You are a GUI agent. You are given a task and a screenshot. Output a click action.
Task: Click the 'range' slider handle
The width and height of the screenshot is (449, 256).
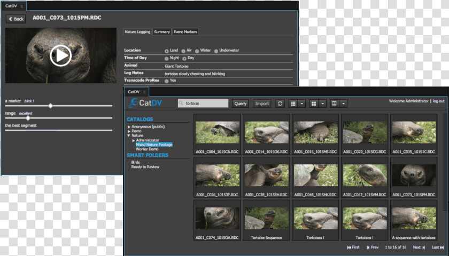point(28,118)
